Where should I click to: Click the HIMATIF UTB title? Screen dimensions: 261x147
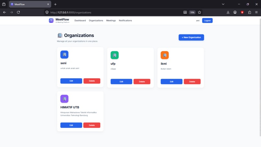pos(70,107)
